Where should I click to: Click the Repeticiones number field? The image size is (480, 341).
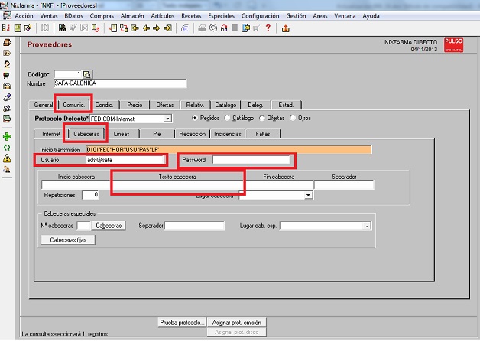(90, 195)
